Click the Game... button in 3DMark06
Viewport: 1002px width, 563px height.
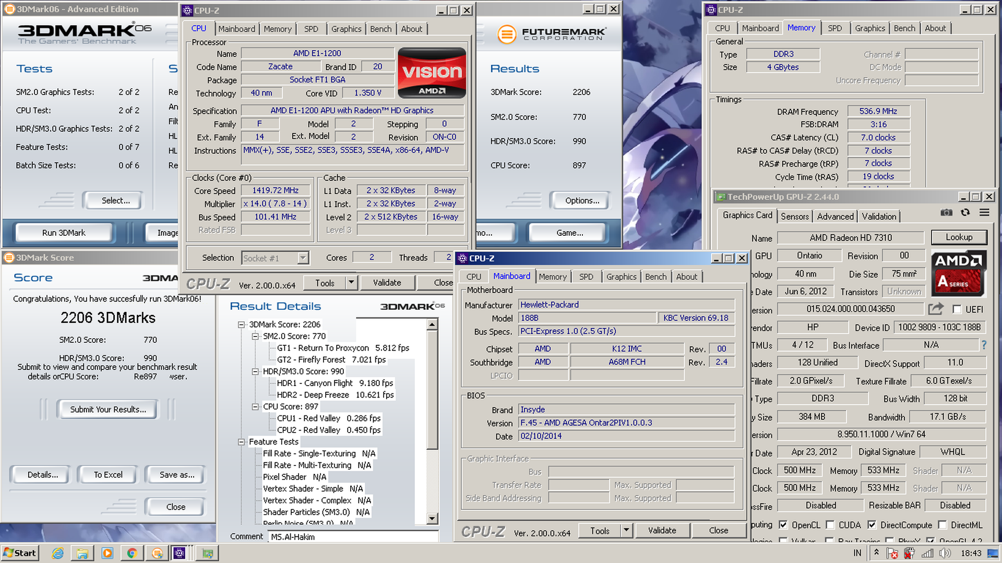coord(569,233)
